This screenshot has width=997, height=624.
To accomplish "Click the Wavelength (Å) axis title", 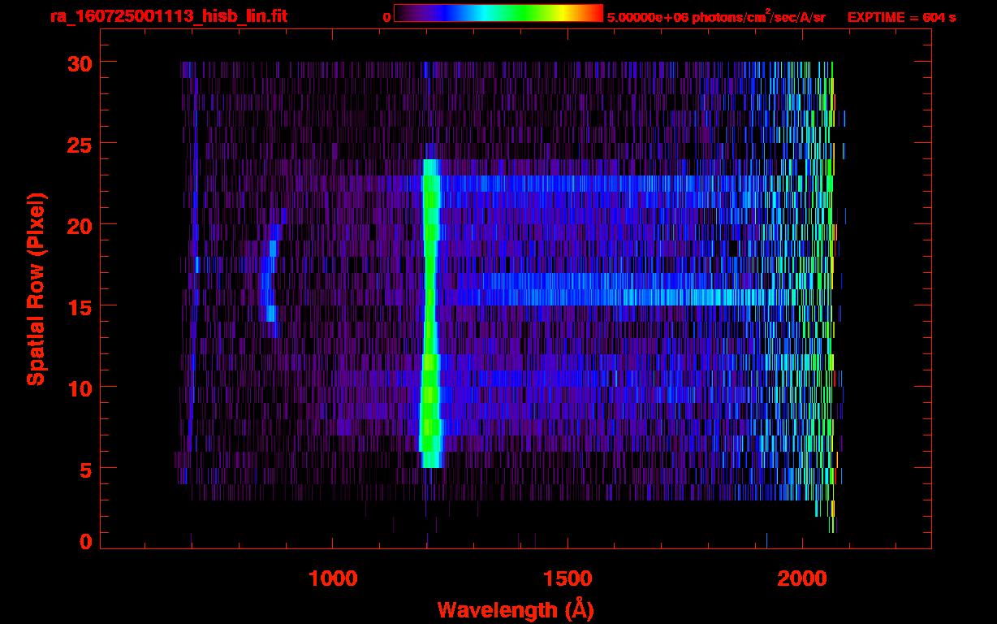I will click(515, 609).
